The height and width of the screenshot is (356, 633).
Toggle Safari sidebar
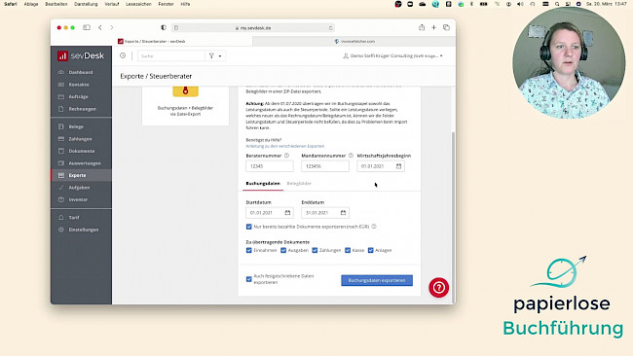(x=87, y=27)
